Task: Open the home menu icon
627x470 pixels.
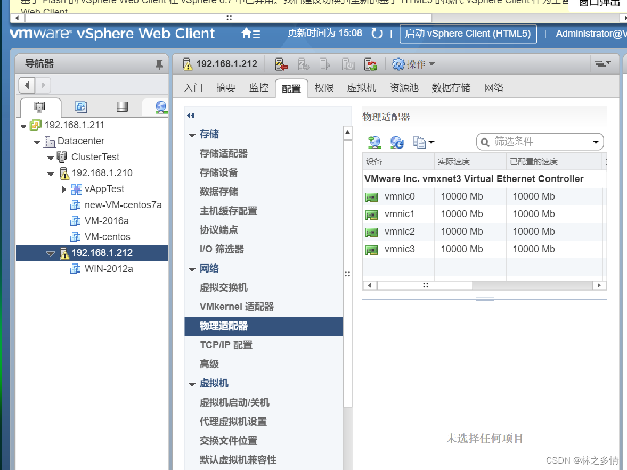Action: tap(251, 34)
